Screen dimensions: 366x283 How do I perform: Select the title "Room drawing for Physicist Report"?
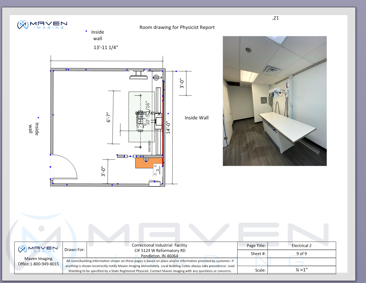point(177,27)
